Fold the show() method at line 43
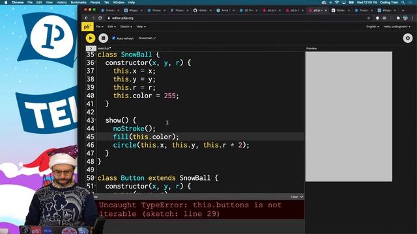 tap(96, 120)
